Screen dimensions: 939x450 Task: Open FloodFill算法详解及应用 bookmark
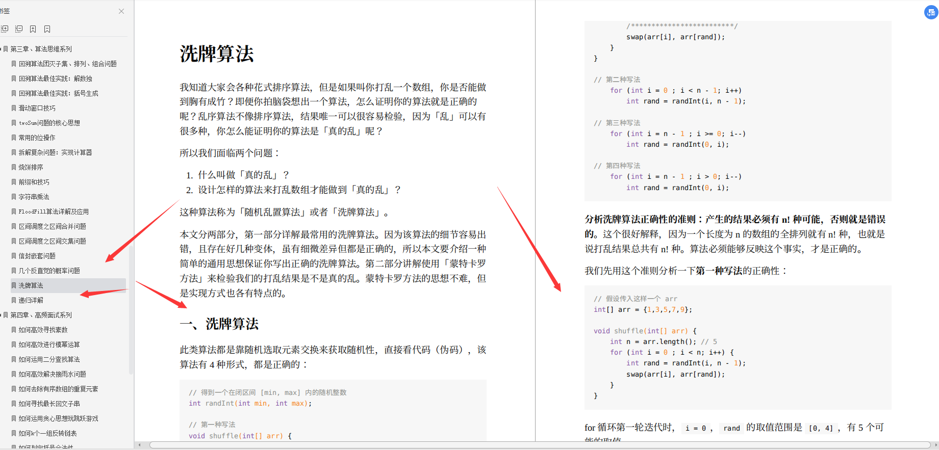[x=54, y=211]
